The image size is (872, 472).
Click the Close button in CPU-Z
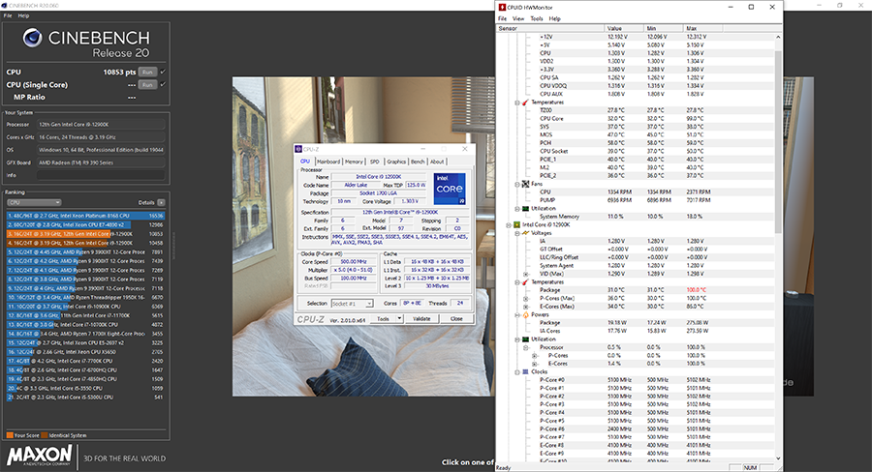(456, 319)
